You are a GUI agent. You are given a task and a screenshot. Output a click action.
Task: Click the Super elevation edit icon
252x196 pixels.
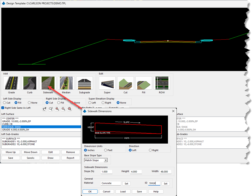[x=107, y=83]
